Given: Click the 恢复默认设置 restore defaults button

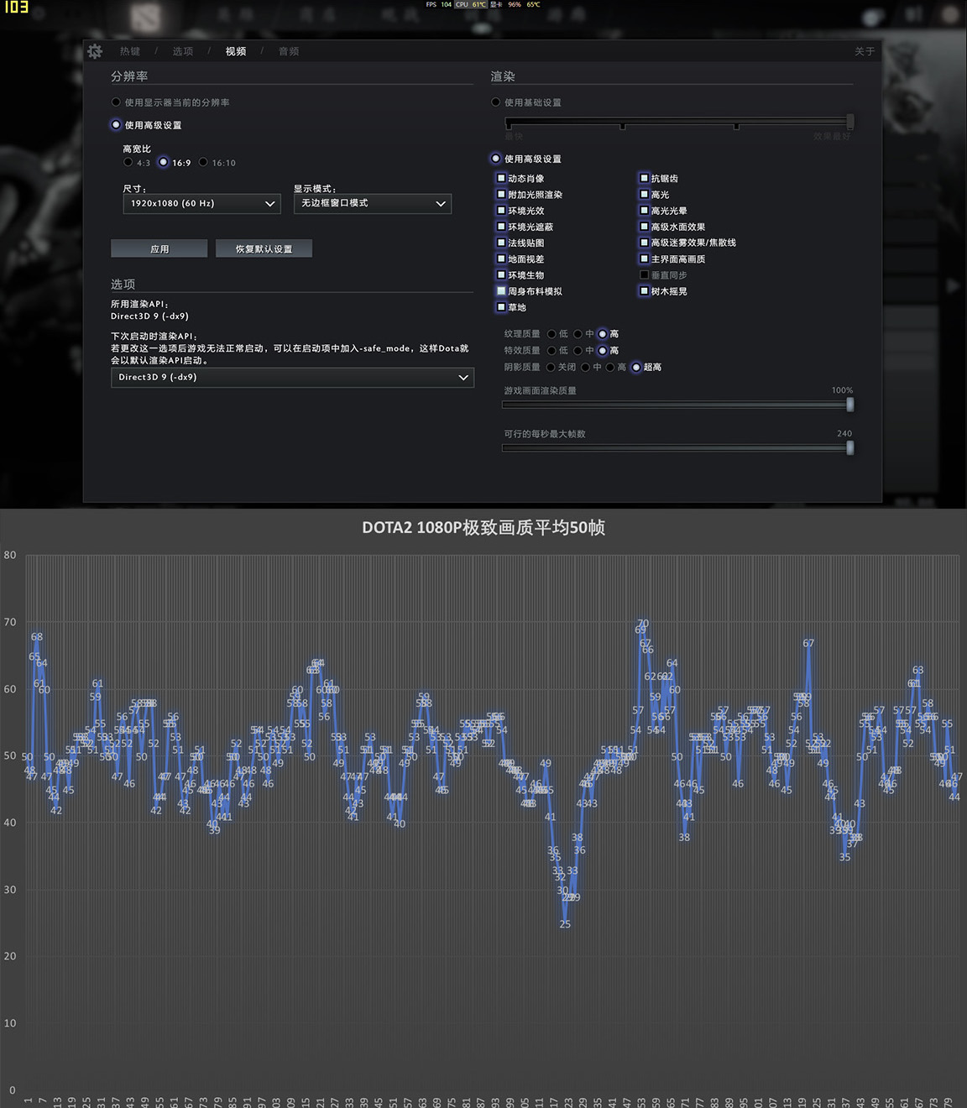Looking at the screenshot, I should coord(264,248).
